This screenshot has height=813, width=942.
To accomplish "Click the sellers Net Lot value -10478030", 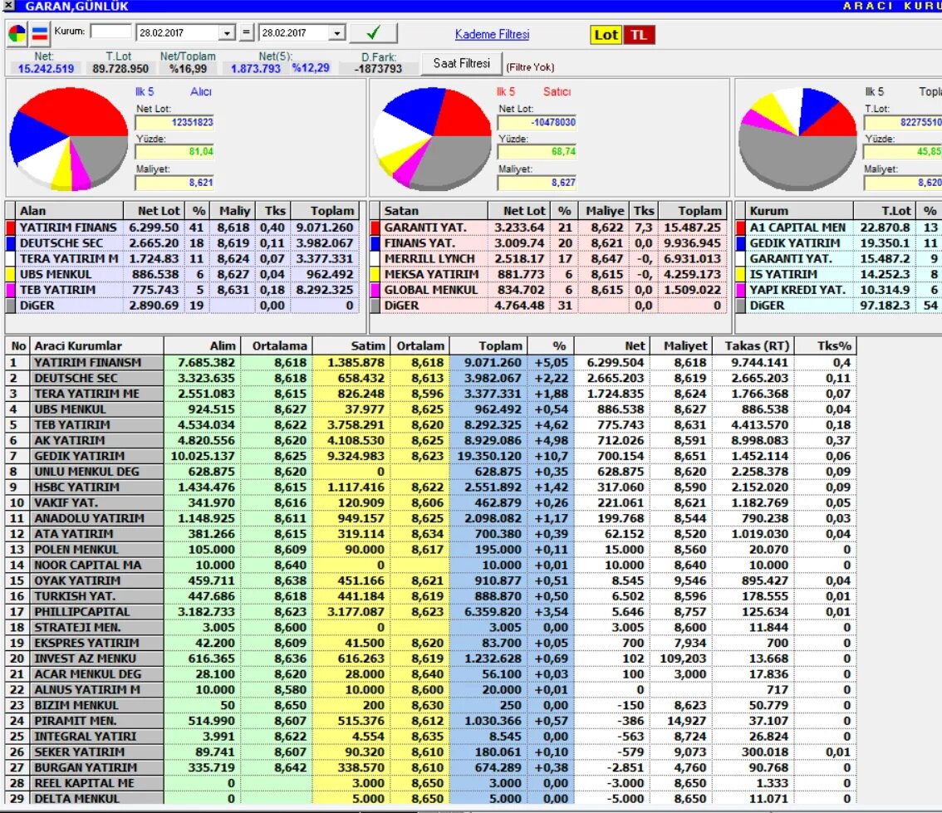I will [537, 123].
